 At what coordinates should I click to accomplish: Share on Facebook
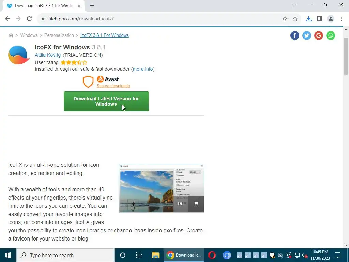point(294,35)
